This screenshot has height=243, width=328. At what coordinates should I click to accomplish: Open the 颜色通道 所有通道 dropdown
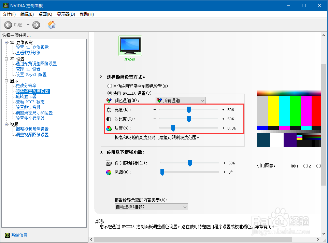[181, 100]
